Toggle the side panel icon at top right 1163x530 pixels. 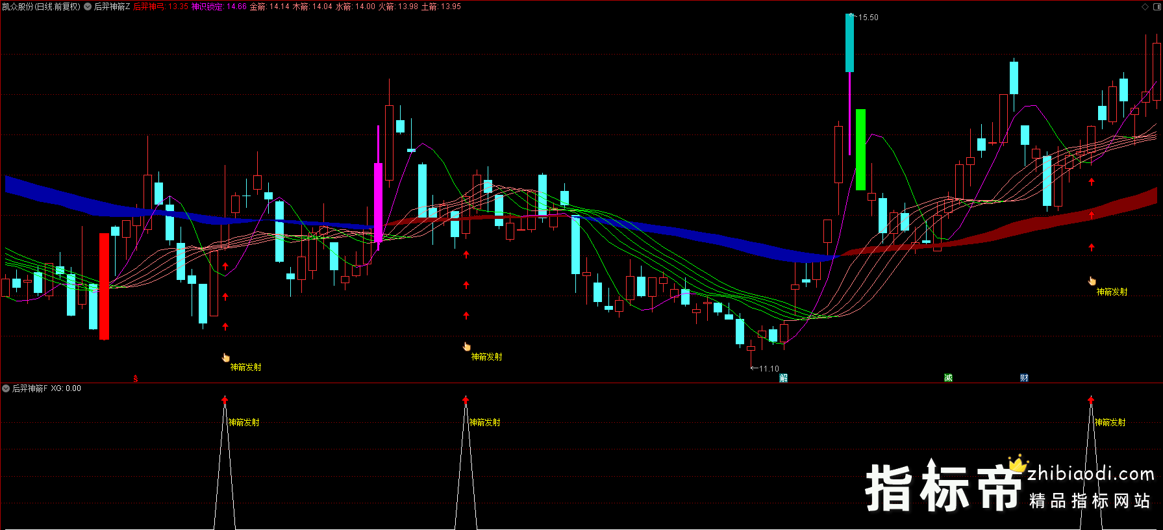[1157, 6]
